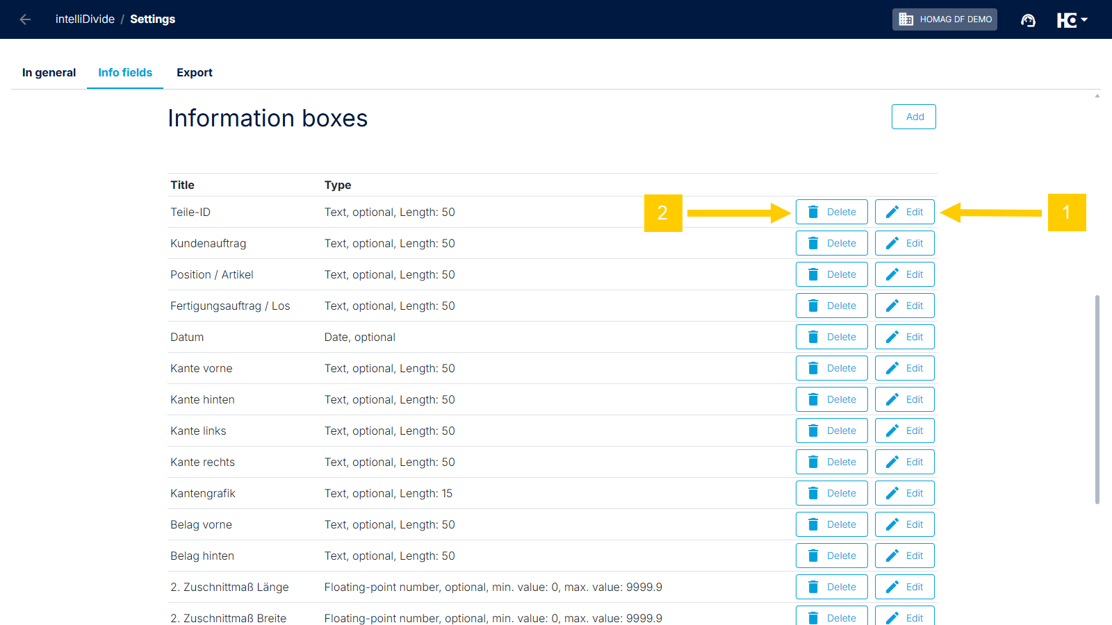Click trash icon for Kantengrafik
This screenshot has height=625, width=1112.
click(813, 493)
